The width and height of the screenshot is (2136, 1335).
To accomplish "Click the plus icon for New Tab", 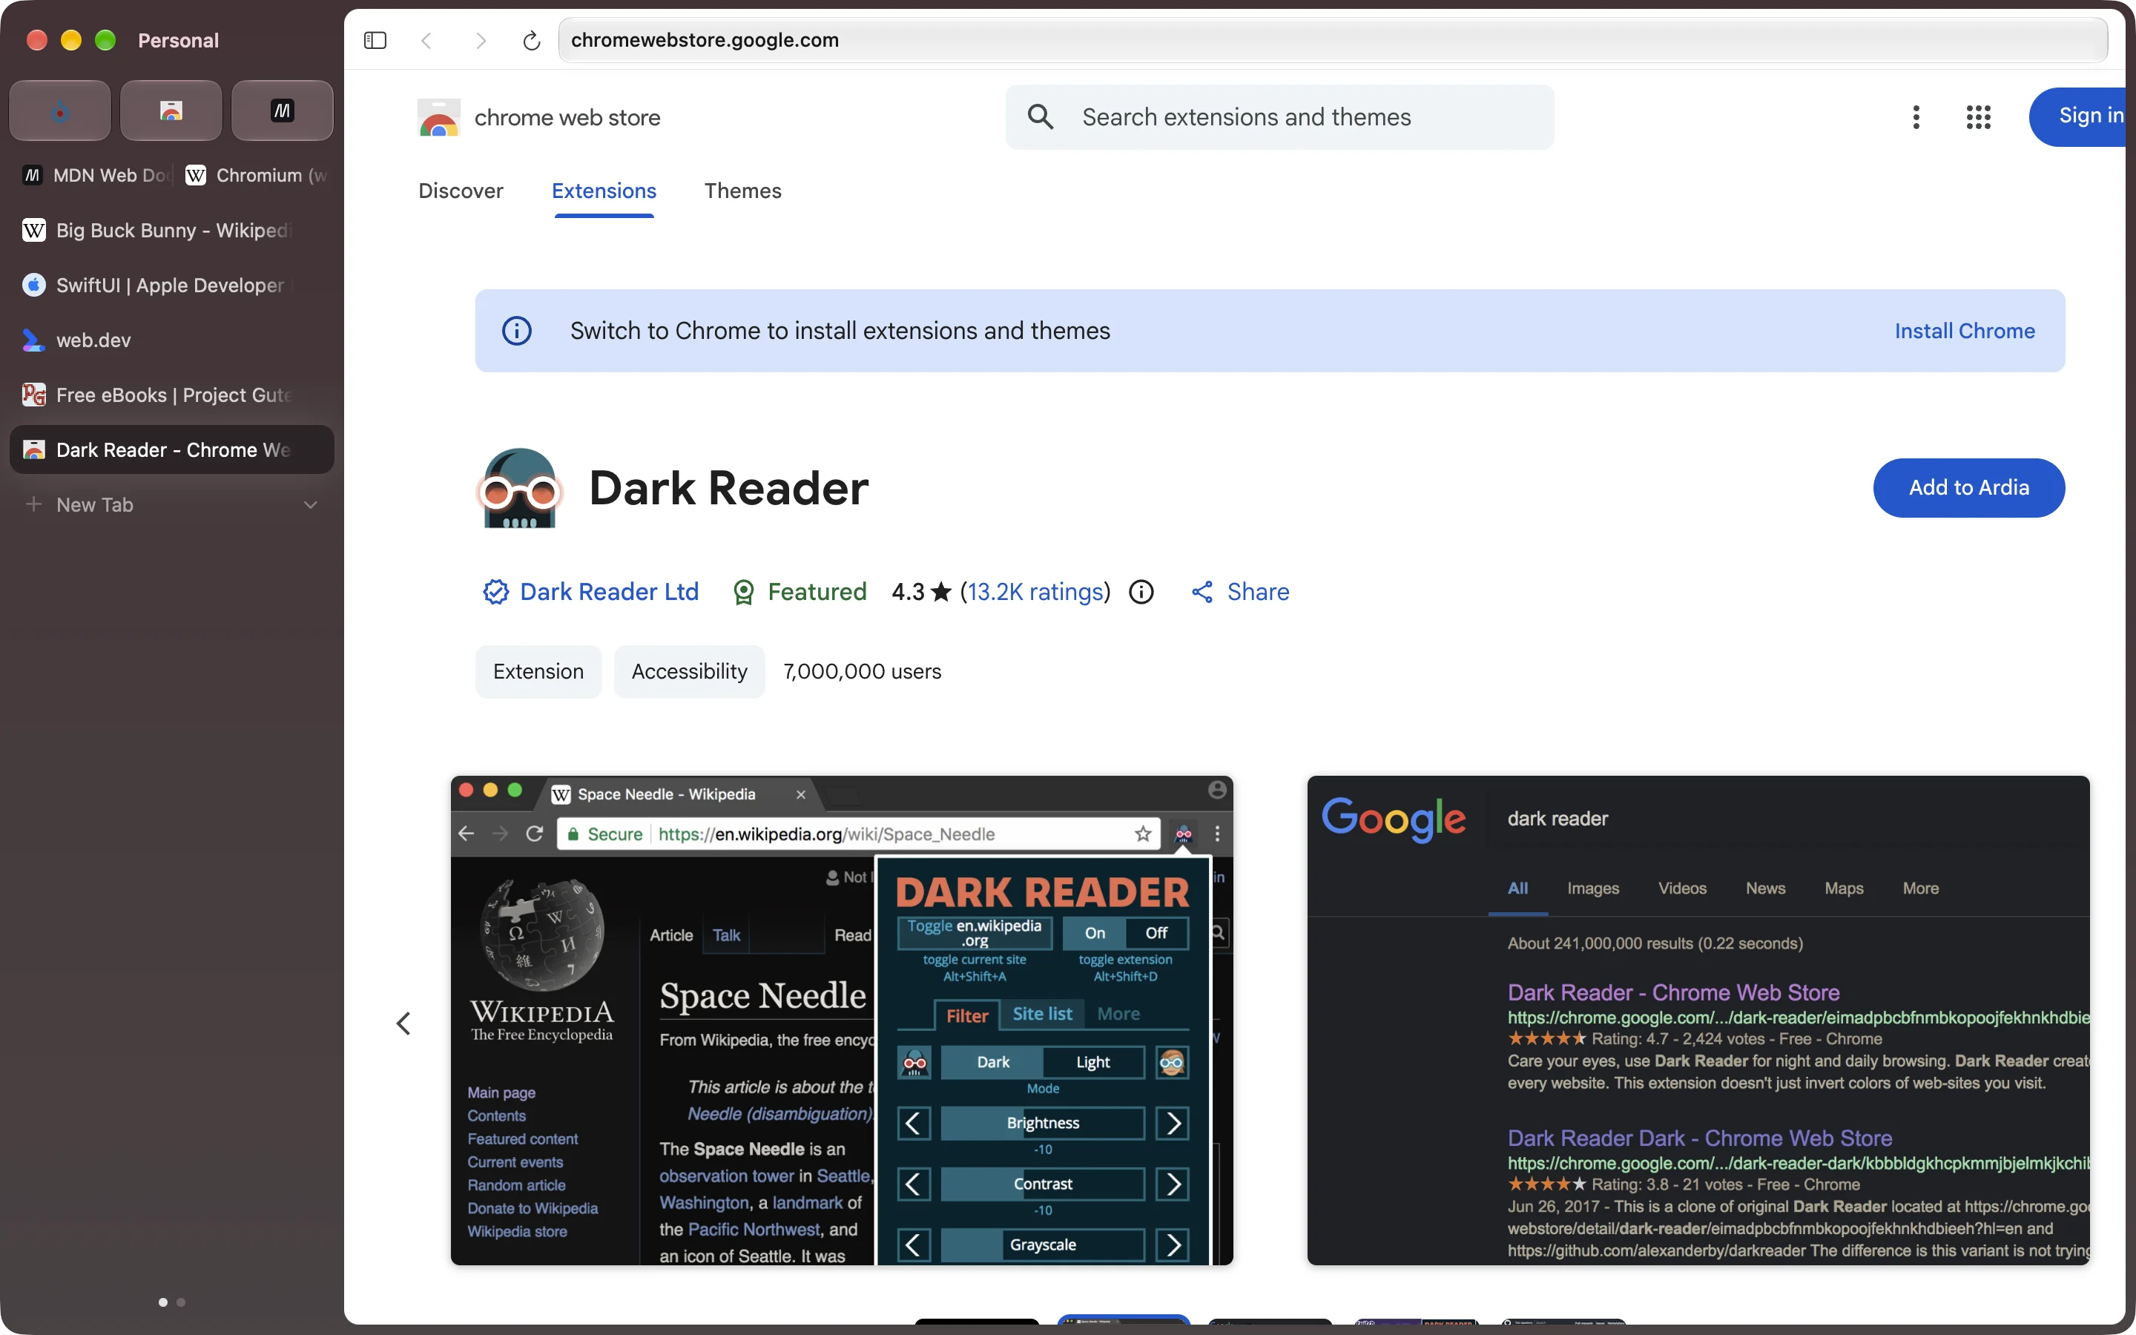I will coord(33,504).
